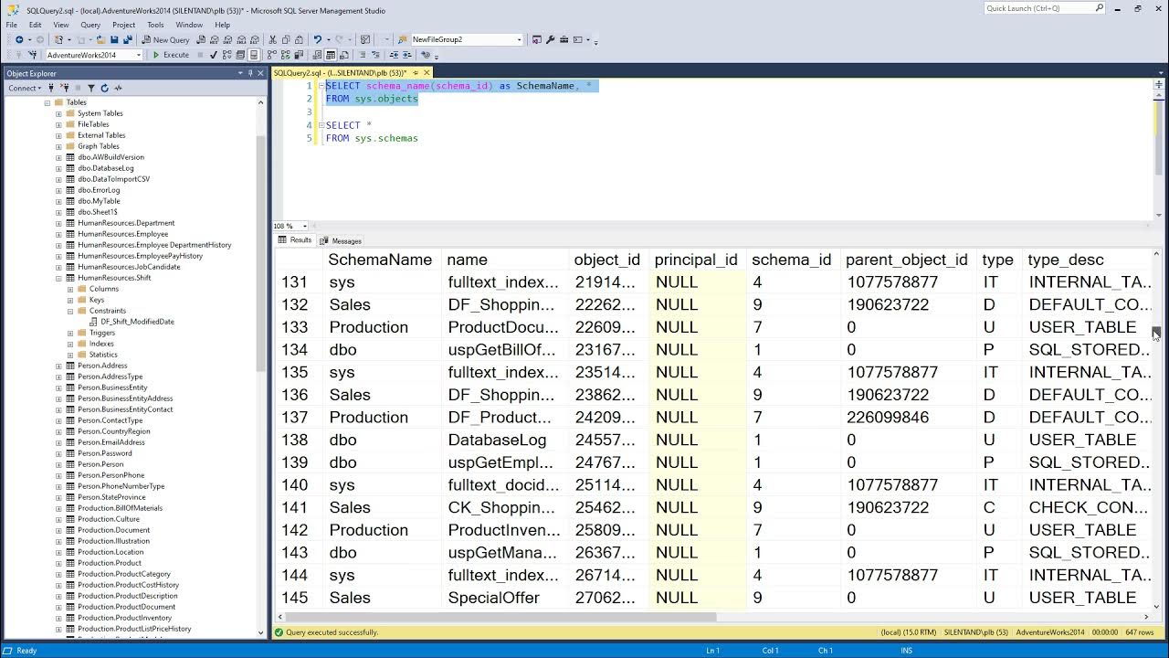Open the Query menu

click(x=90, y=25)
